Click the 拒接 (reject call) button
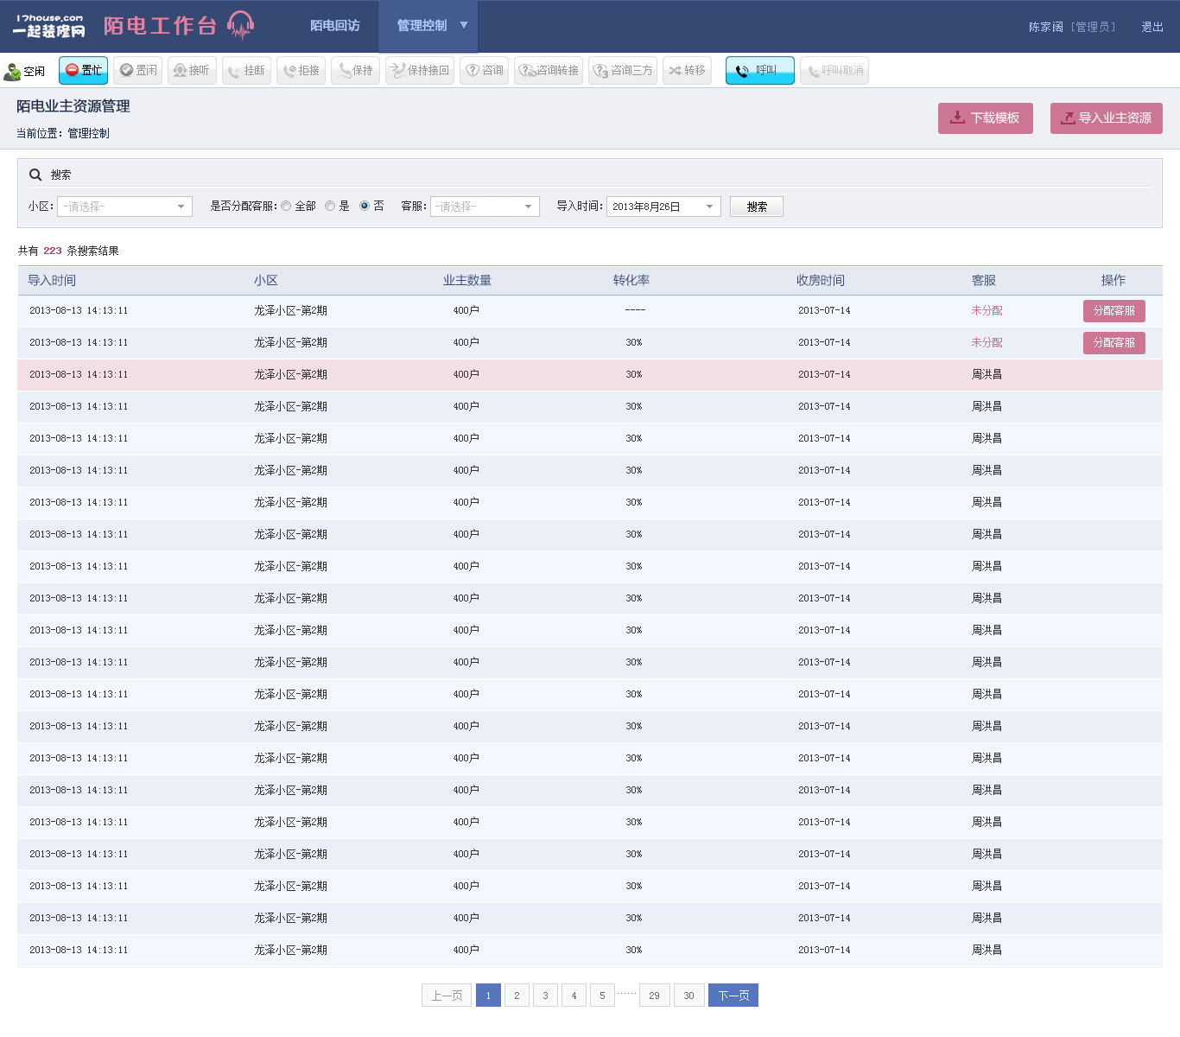Viewport: 1180px width, 1037px height. (x=301, y=71)
